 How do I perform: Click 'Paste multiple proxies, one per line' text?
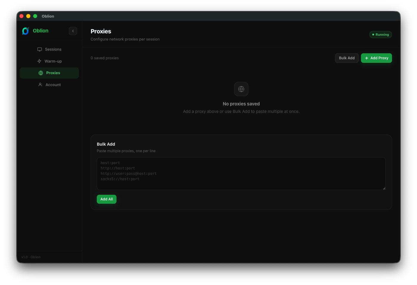click(x=126, y=151)
